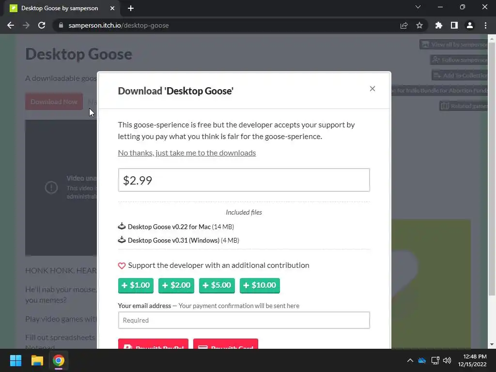Select the Desktop Goose by samperson tab
The height and width of the screenshot is (372, 496).
click(60, 8)
